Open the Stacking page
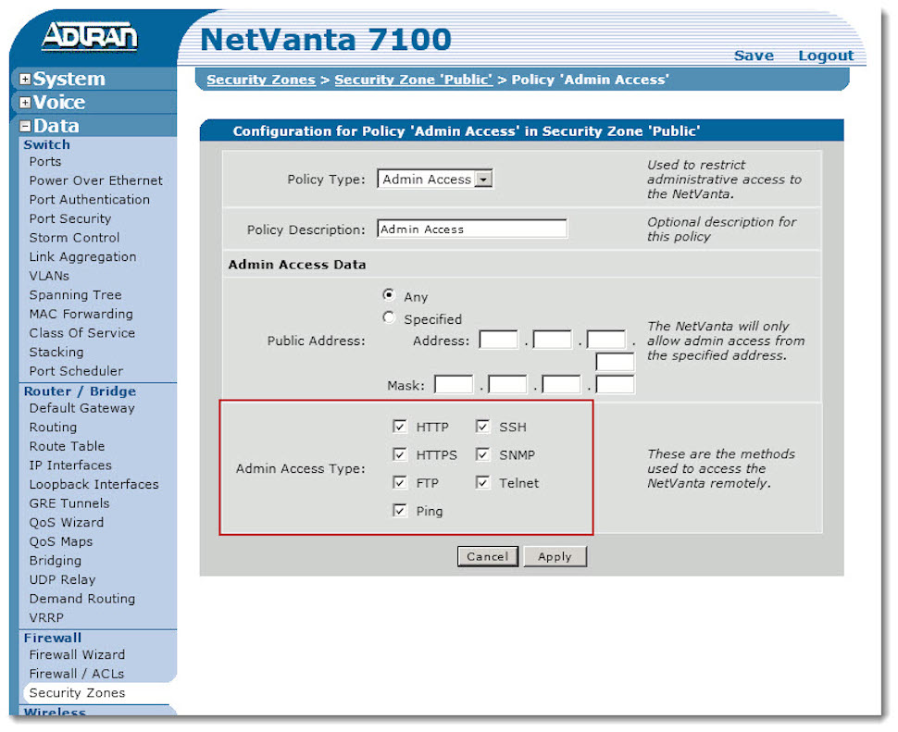The height and width of the screenshot is (732, 898). (x=56, y=352)
